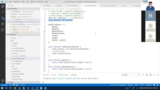160x90 pixels.
Task: Click the UTF-8 encoding in status bar
Action: pos(137,85)
